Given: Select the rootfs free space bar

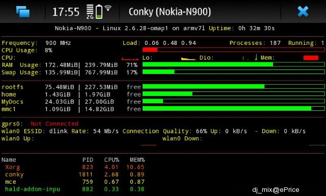Looking at the screenshot, I should click(233, 87).
